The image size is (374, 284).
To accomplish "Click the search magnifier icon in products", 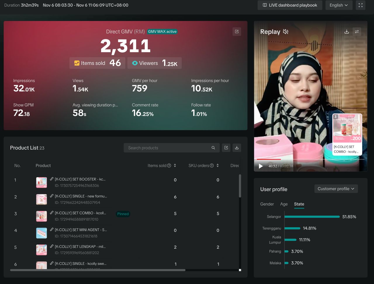I will tap(213, 148).
